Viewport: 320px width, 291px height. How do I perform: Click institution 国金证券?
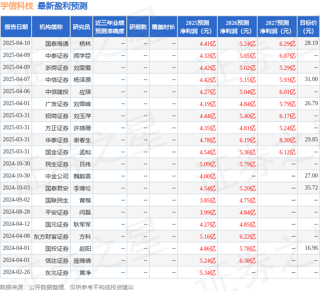point(57,152)
